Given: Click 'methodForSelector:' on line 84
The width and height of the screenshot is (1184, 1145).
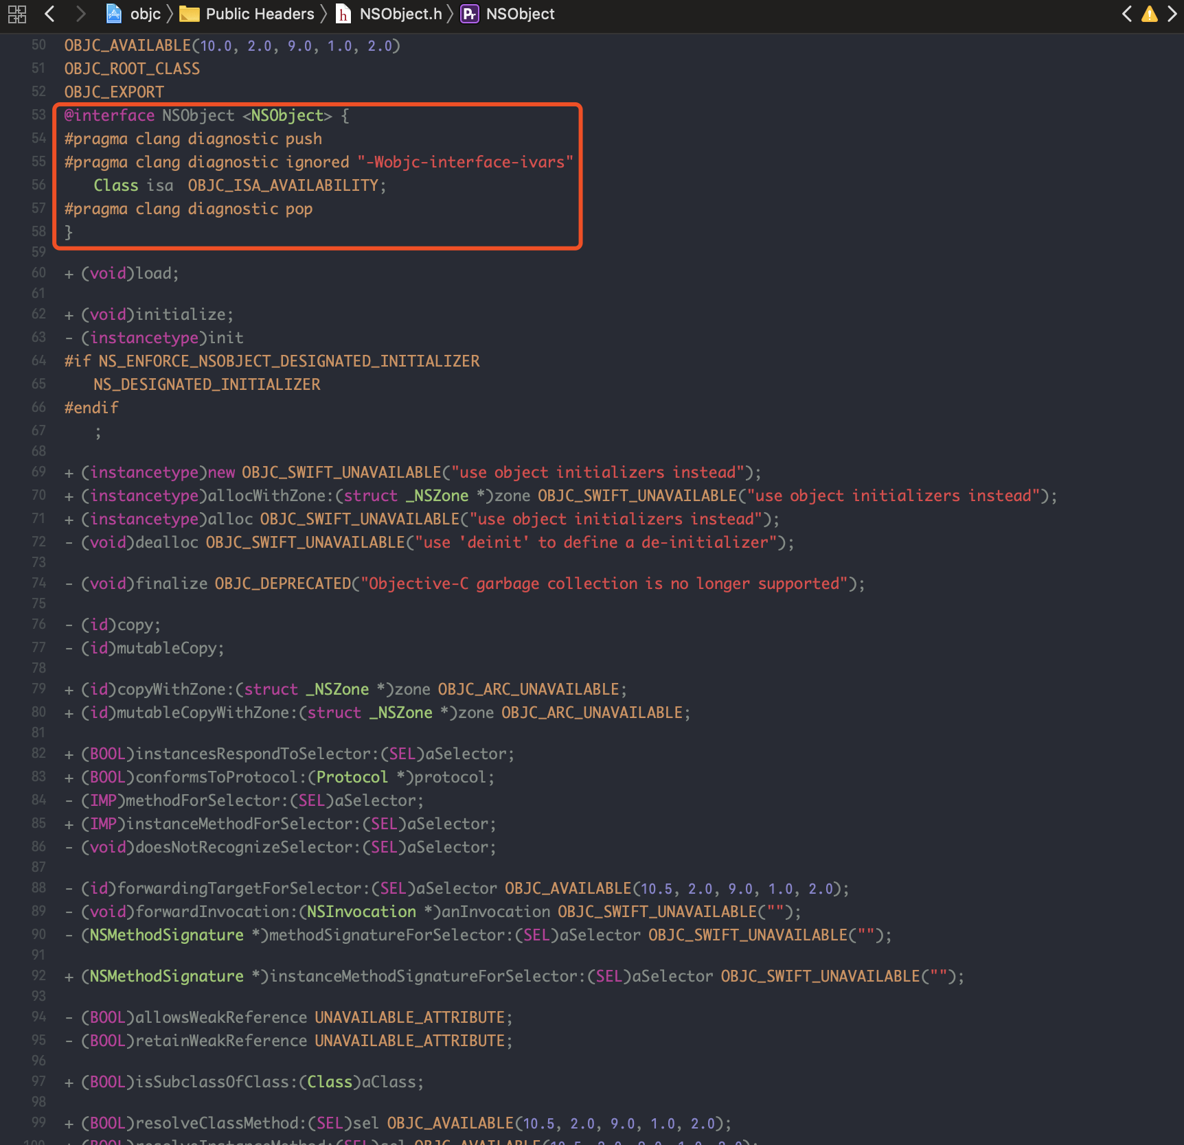Looking at the screenshot, I should (x=207, y=800).
